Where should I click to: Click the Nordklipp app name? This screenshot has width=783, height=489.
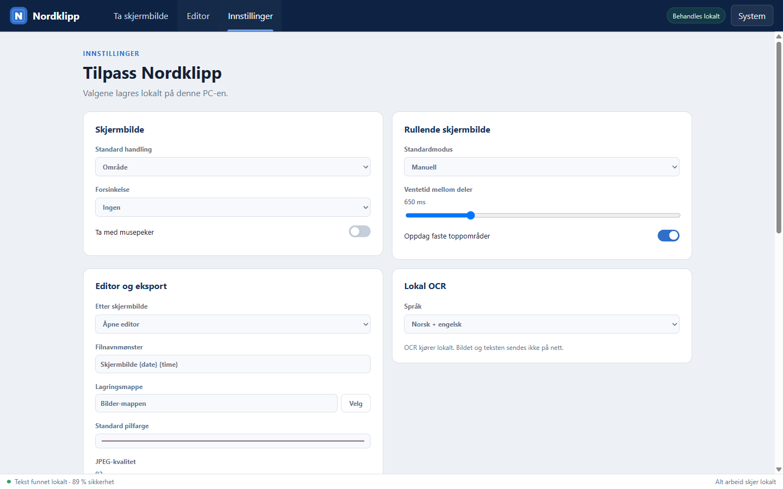tap(56, 16)
